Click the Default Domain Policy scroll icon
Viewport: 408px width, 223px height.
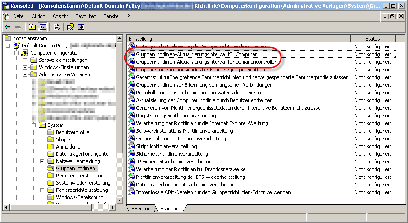tap(17, 46)
